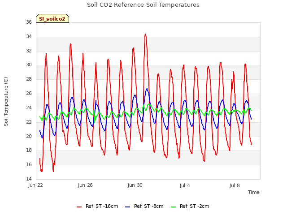Click the 32 y-axis tick label

pyautogui.click(x=29, y=51)
